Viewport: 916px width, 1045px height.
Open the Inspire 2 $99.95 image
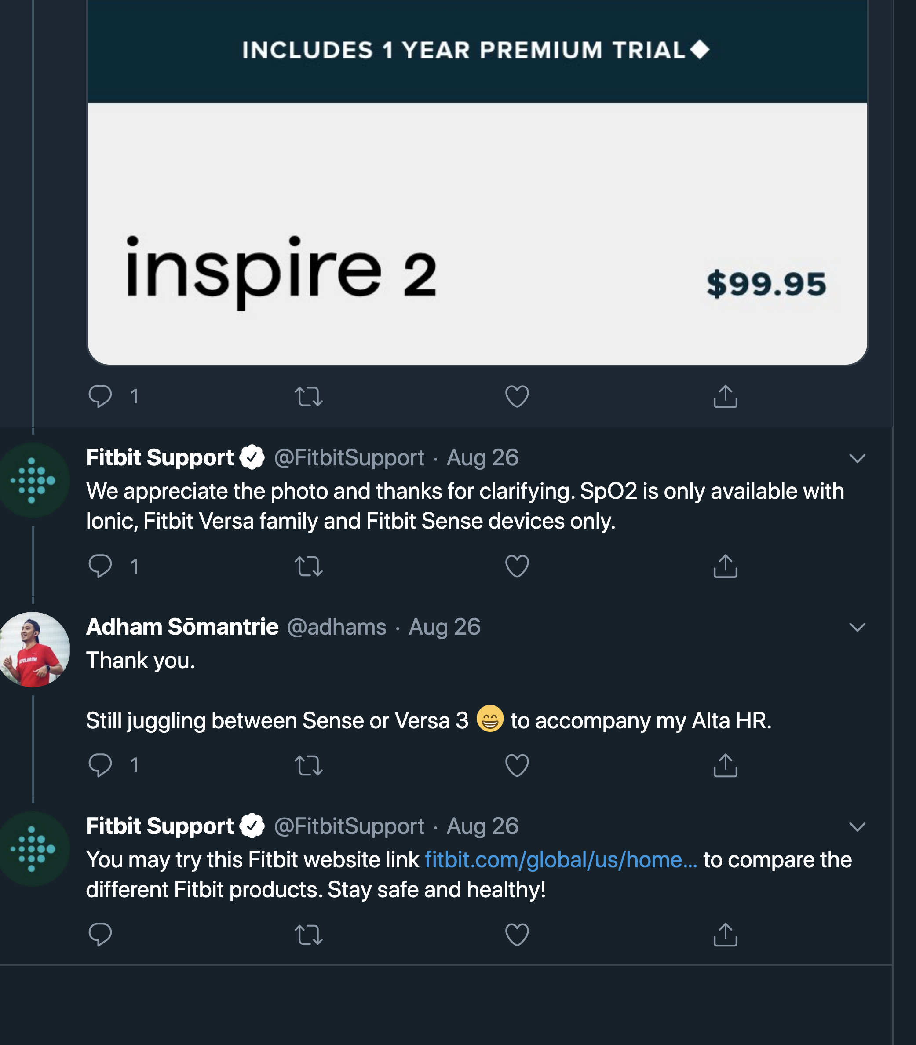[477, 205]
